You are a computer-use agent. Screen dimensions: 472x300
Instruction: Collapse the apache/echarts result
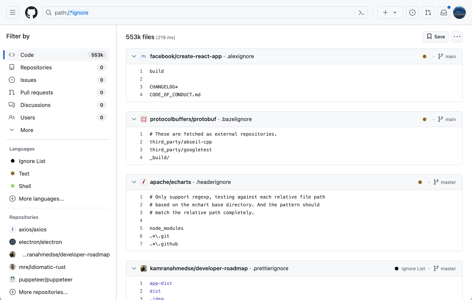[x=134, y=182]
